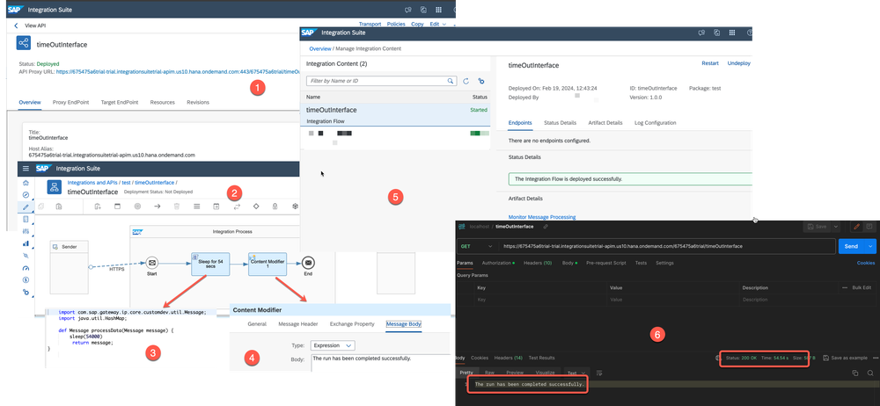Click the copy response icon in Postman

(x=854, y=373)
